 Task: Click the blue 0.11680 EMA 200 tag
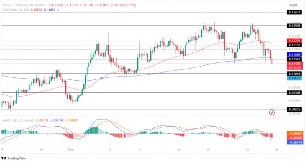pyautogui.click(x=294, y=55)
